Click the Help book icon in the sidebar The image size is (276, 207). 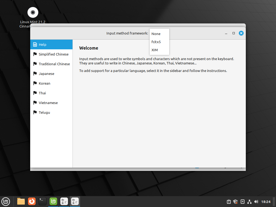[x=35, y=44]
